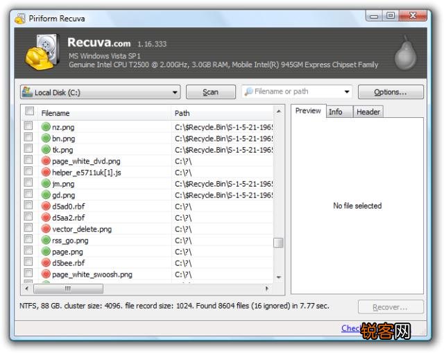Click the vertical scrollbar thumb in file list
444x353 pixels.
coord(278,243)
